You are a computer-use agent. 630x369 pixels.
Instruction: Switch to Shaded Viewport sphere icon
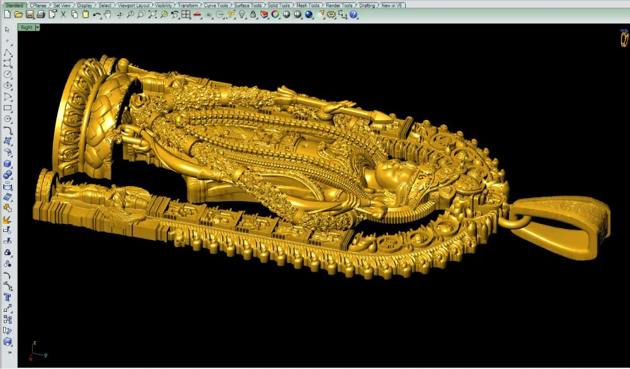pyautogui.click(x=287, y=14)
